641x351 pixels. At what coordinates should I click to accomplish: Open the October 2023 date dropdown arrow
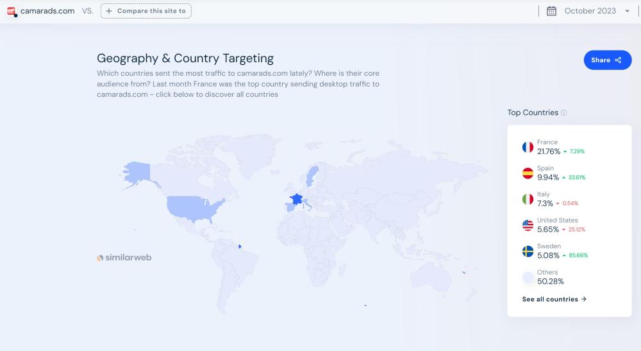(627, 11)
